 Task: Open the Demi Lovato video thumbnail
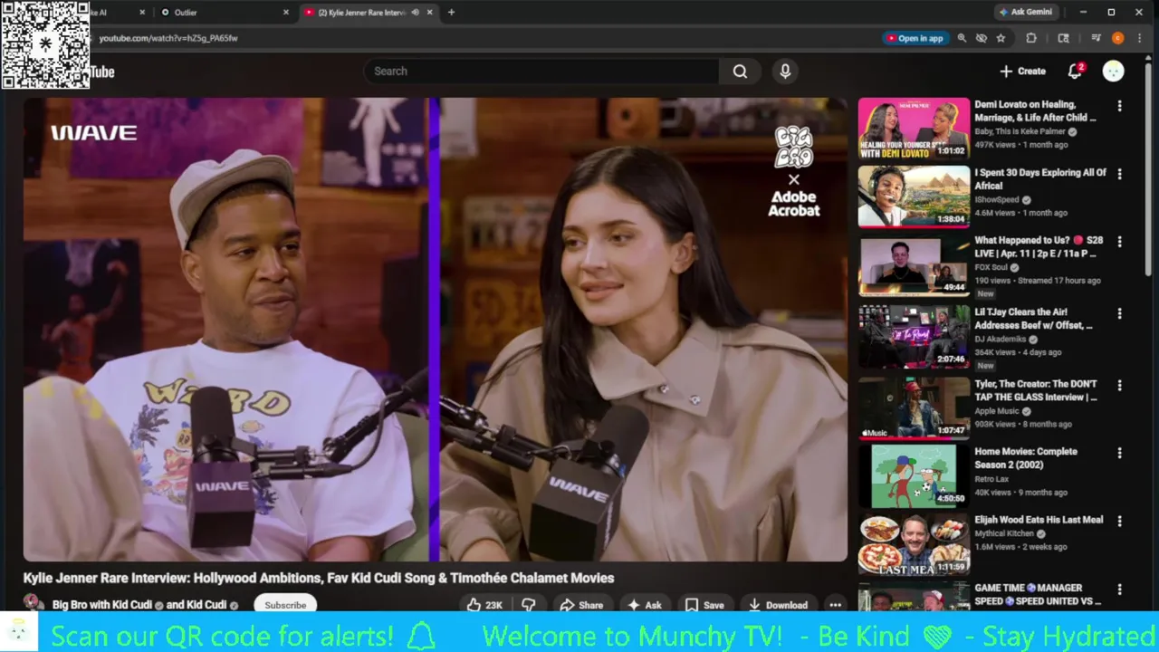[914, 129]
